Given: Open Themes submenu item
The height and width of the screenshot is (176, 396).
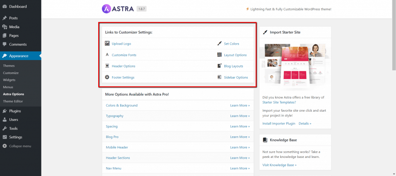Looking at the screenshot, I should pos(9,65).
